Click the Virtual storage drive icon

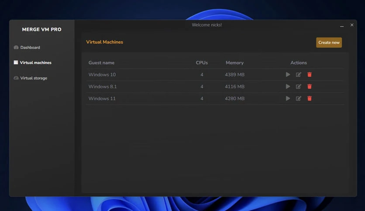coord(16,78)
